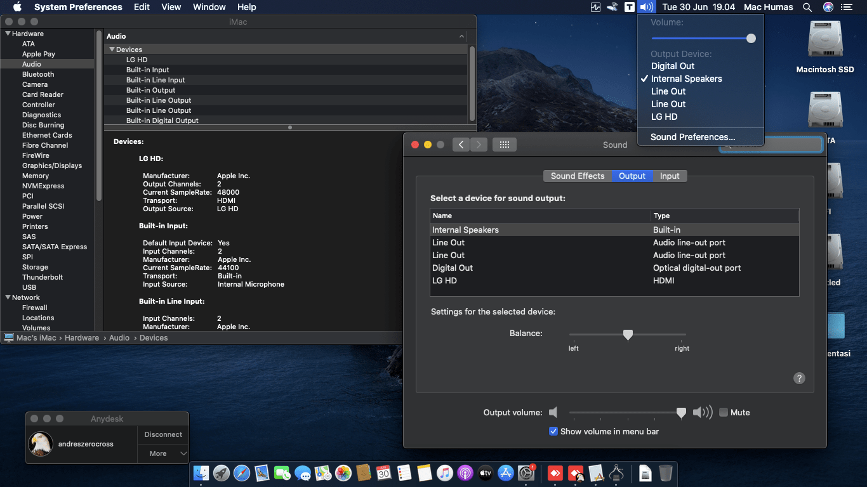Viewport: 867px width, 487px height.
Task: Open App Store from the Dock
Action: pyautogui.click(x=506, y=472)
